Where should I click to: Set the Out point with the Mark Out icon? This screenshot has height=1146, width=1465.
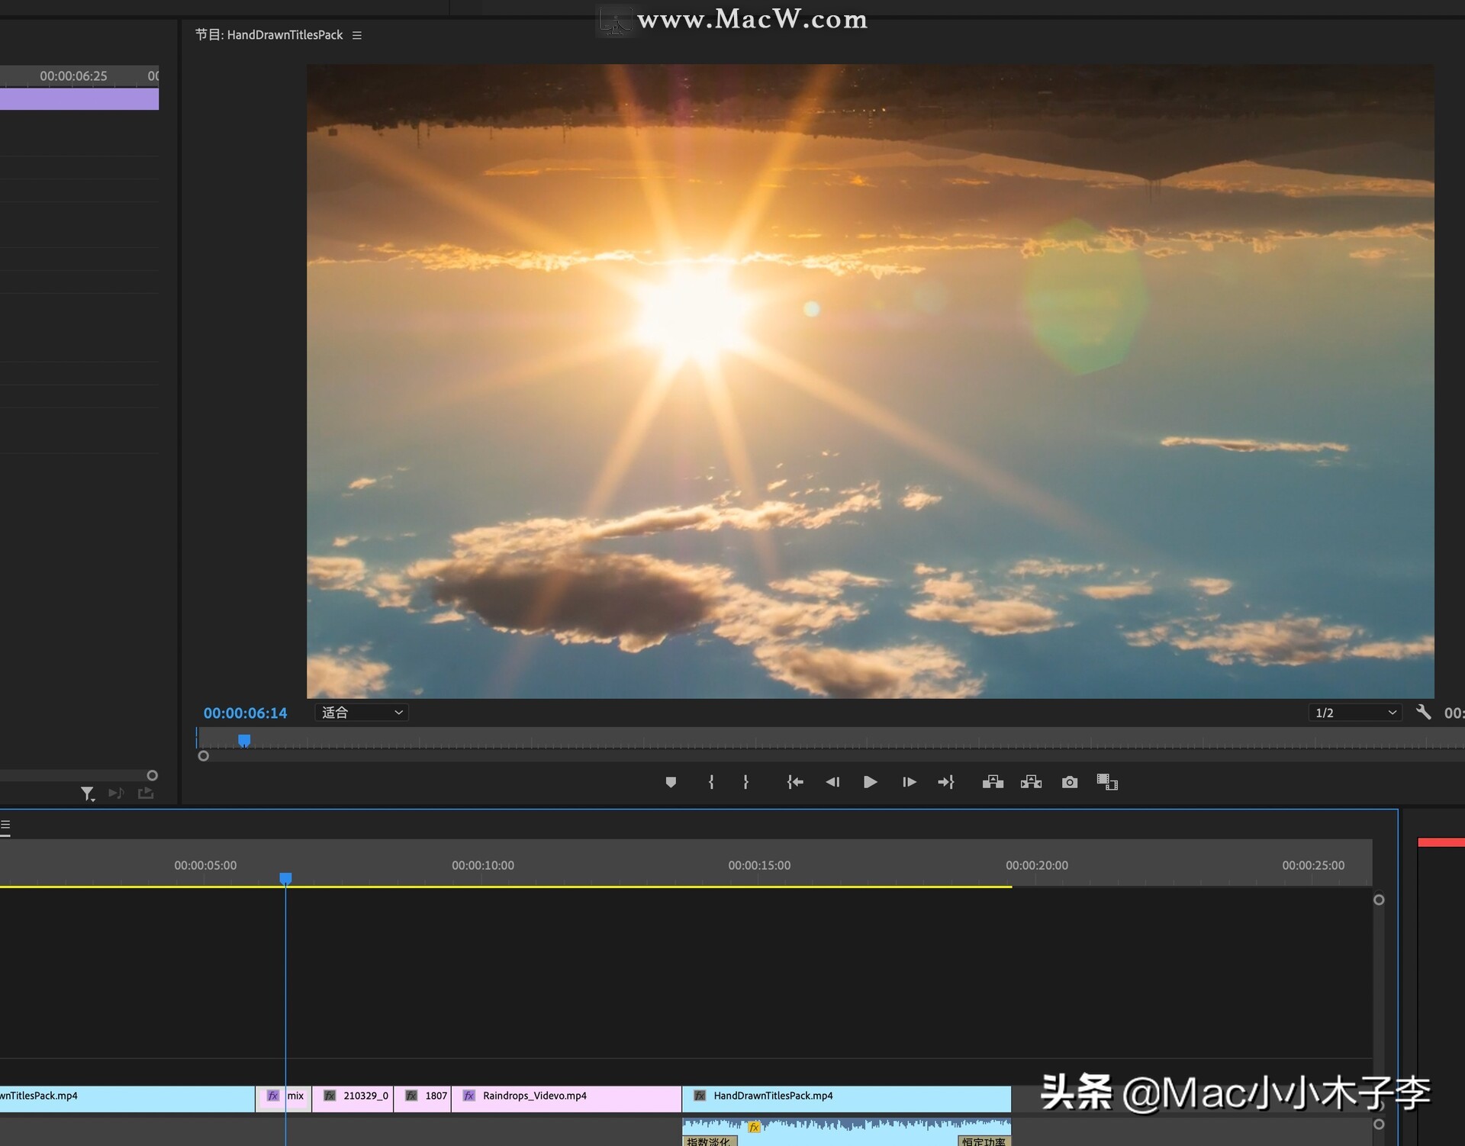point(745,782)
